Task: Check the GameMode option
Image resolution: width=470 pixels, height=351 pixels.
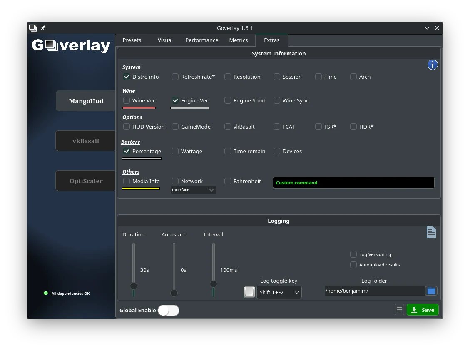Action: coord(175,127)
